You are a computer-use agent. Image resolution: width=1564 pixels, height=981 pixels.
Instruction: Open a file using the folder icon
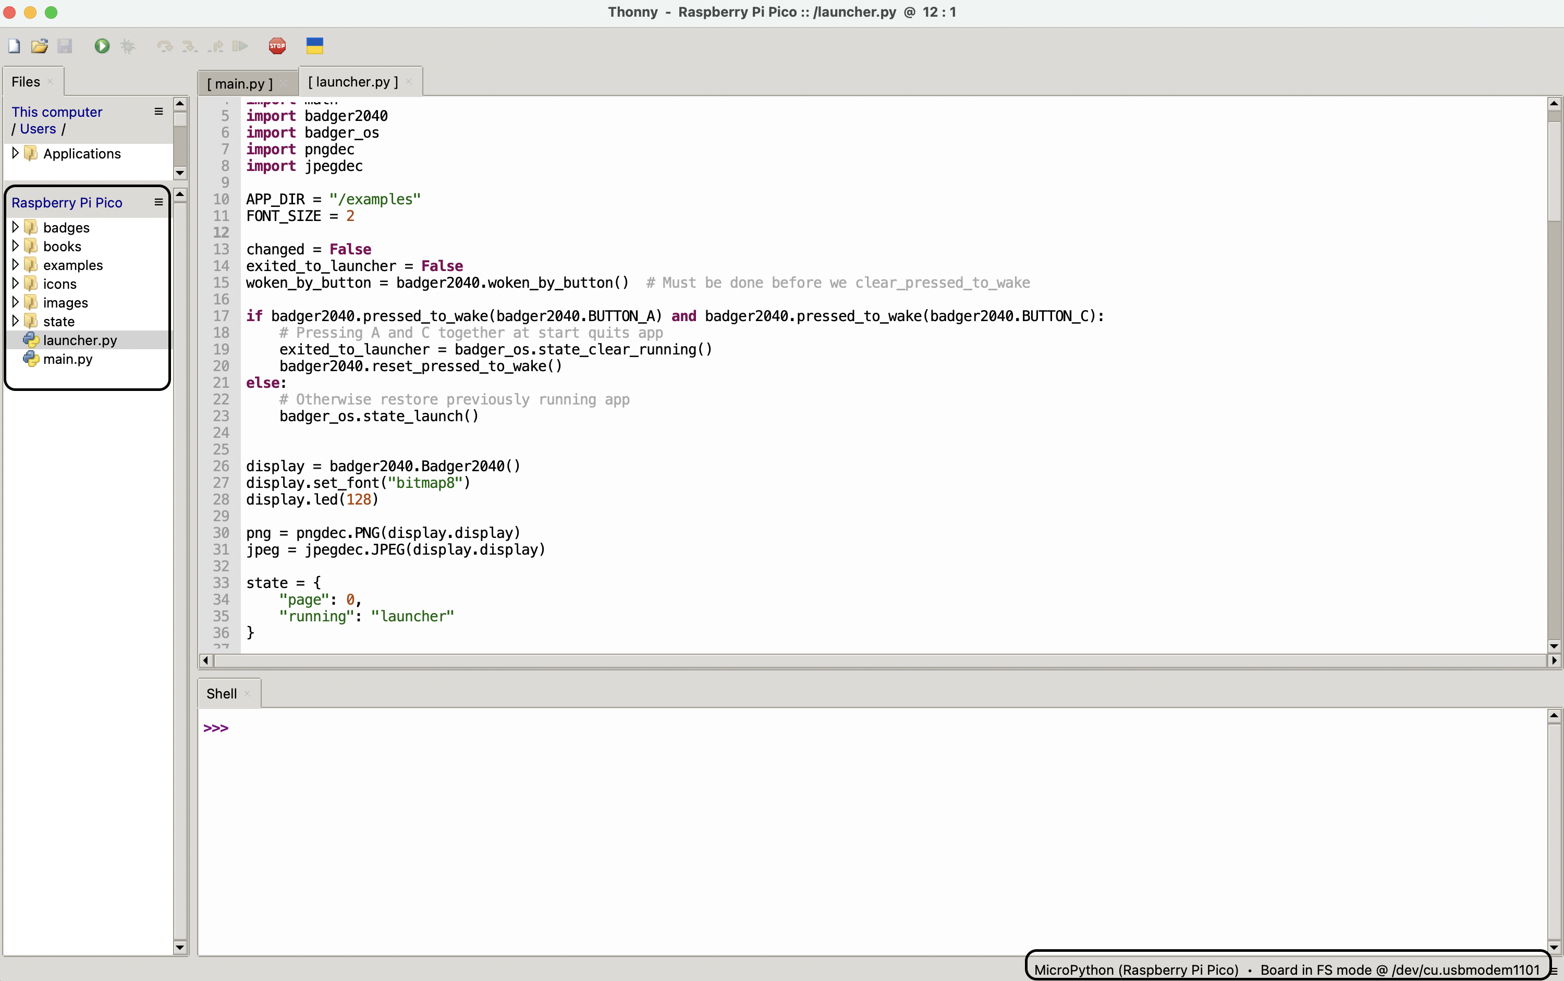pos(40,46)
